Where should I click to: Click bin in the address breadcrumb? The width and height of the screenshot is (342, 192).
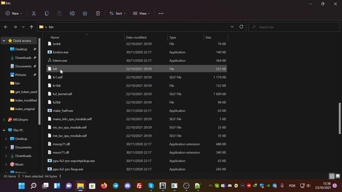(x=51, y=27)
